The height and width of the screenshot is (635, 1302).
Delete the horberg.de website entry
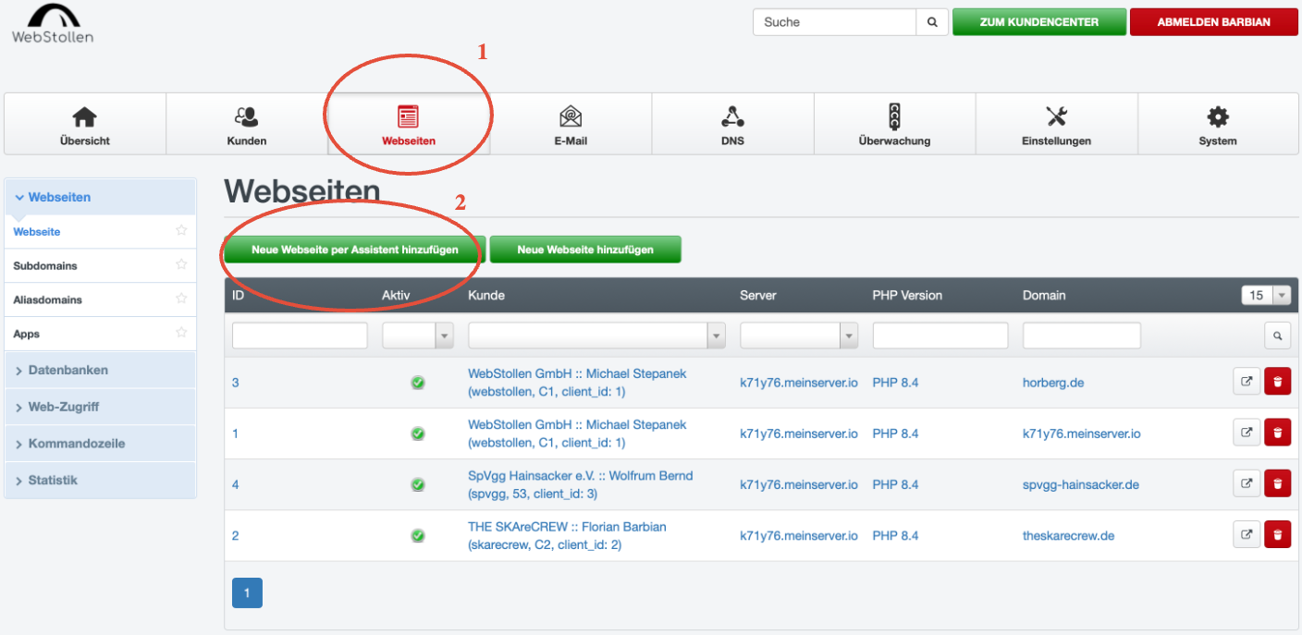pyautogui.click(x=1277, y=381)
